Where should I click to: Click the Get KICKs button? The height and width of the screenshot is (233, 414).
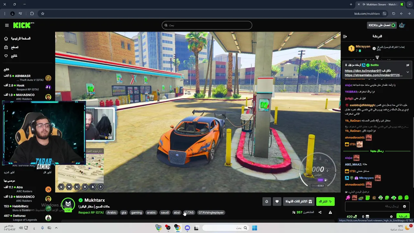tap(382, 25)
